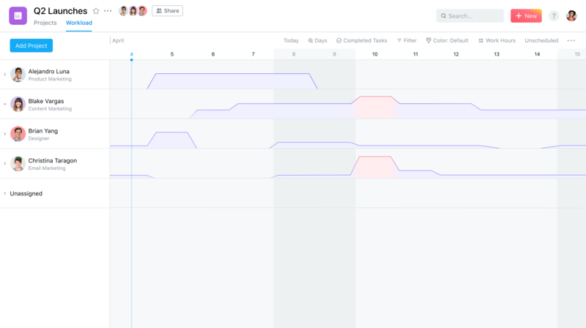
Task: Click Alejandro Luna's avatar picture
Action: (18, 75)
